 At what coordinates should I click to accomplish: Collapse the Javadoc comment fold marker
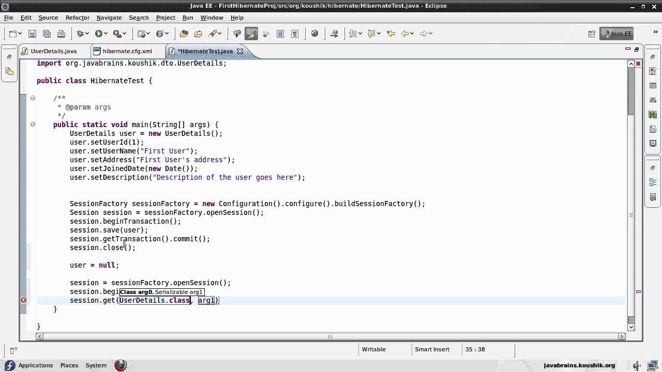(33, 98)
